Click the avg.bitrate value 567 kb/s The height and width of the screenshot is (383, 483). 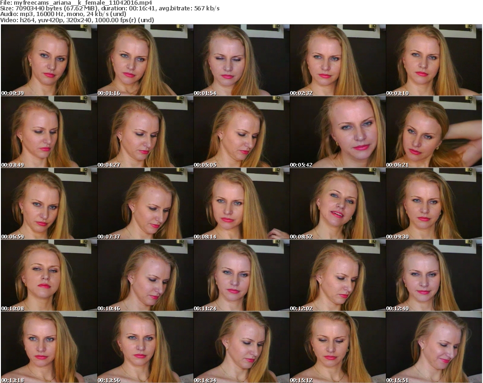tap(207, 9)
